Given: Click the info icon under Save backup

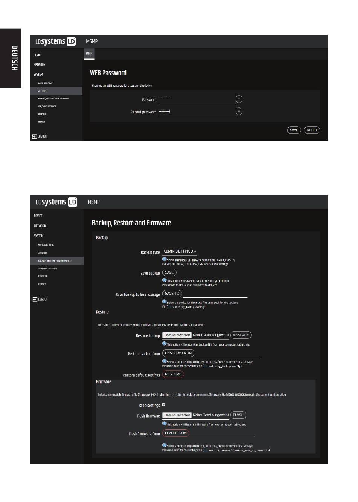Looking at the screenshot, I should click(164, 280).
